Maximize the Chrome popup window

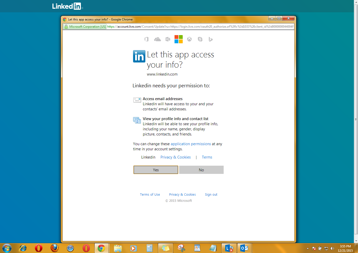click(279, 18)
